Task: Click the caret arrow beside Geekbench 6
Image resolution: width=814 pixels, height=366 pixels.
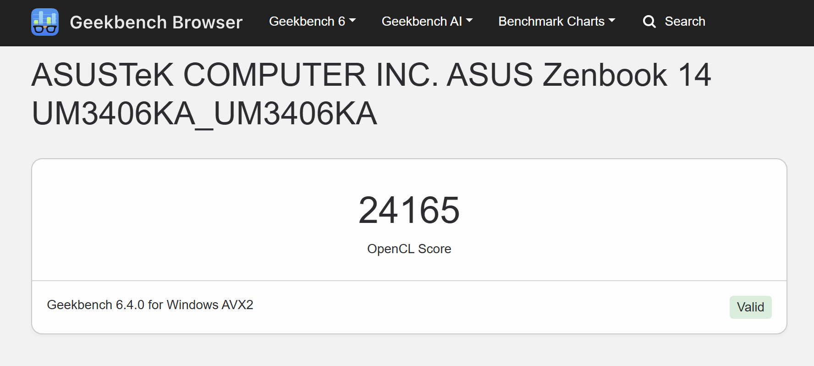Action: 352,21
